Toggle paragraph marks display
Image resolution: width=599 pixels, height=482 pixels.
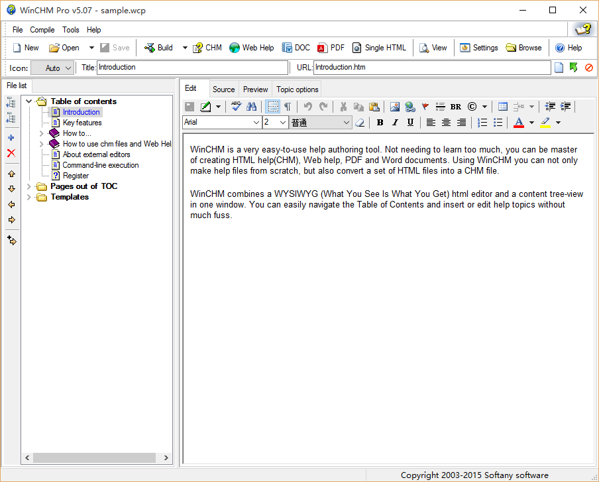coord(288,107)
